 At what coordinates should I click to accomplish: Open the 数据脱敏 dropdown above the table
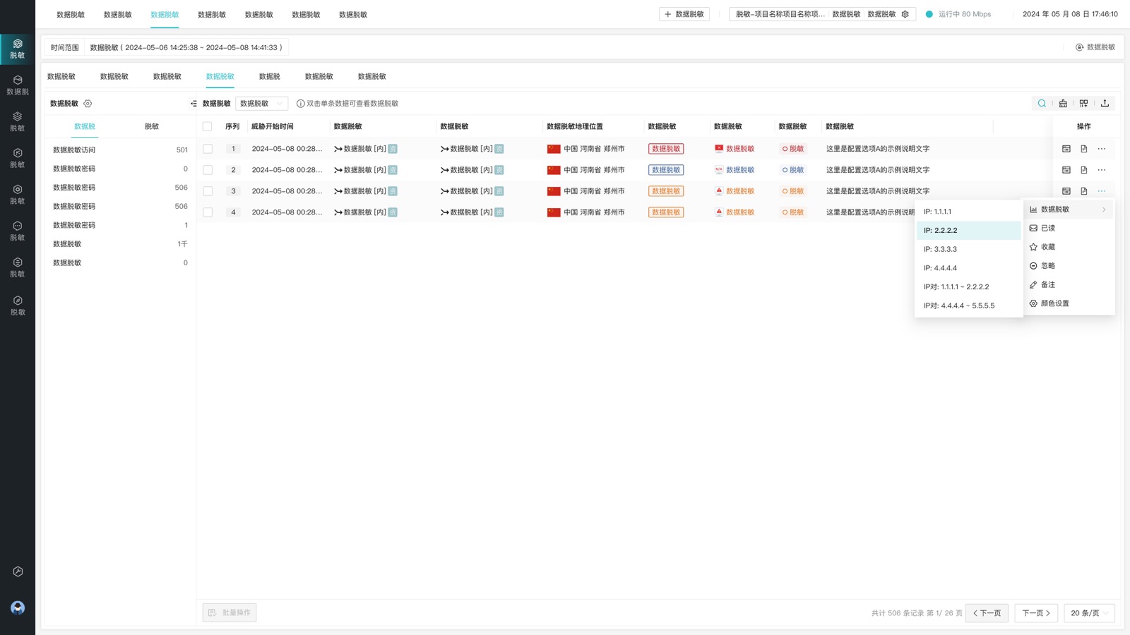pyautogui.click(x=261, y=104)
